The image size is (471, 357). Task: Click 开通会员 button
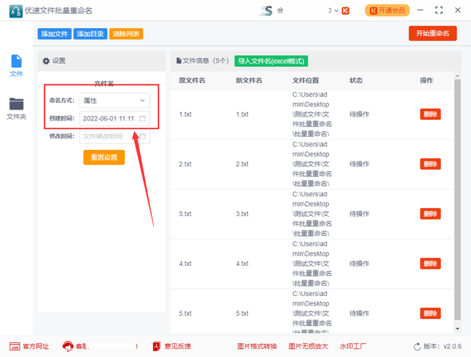387,10
